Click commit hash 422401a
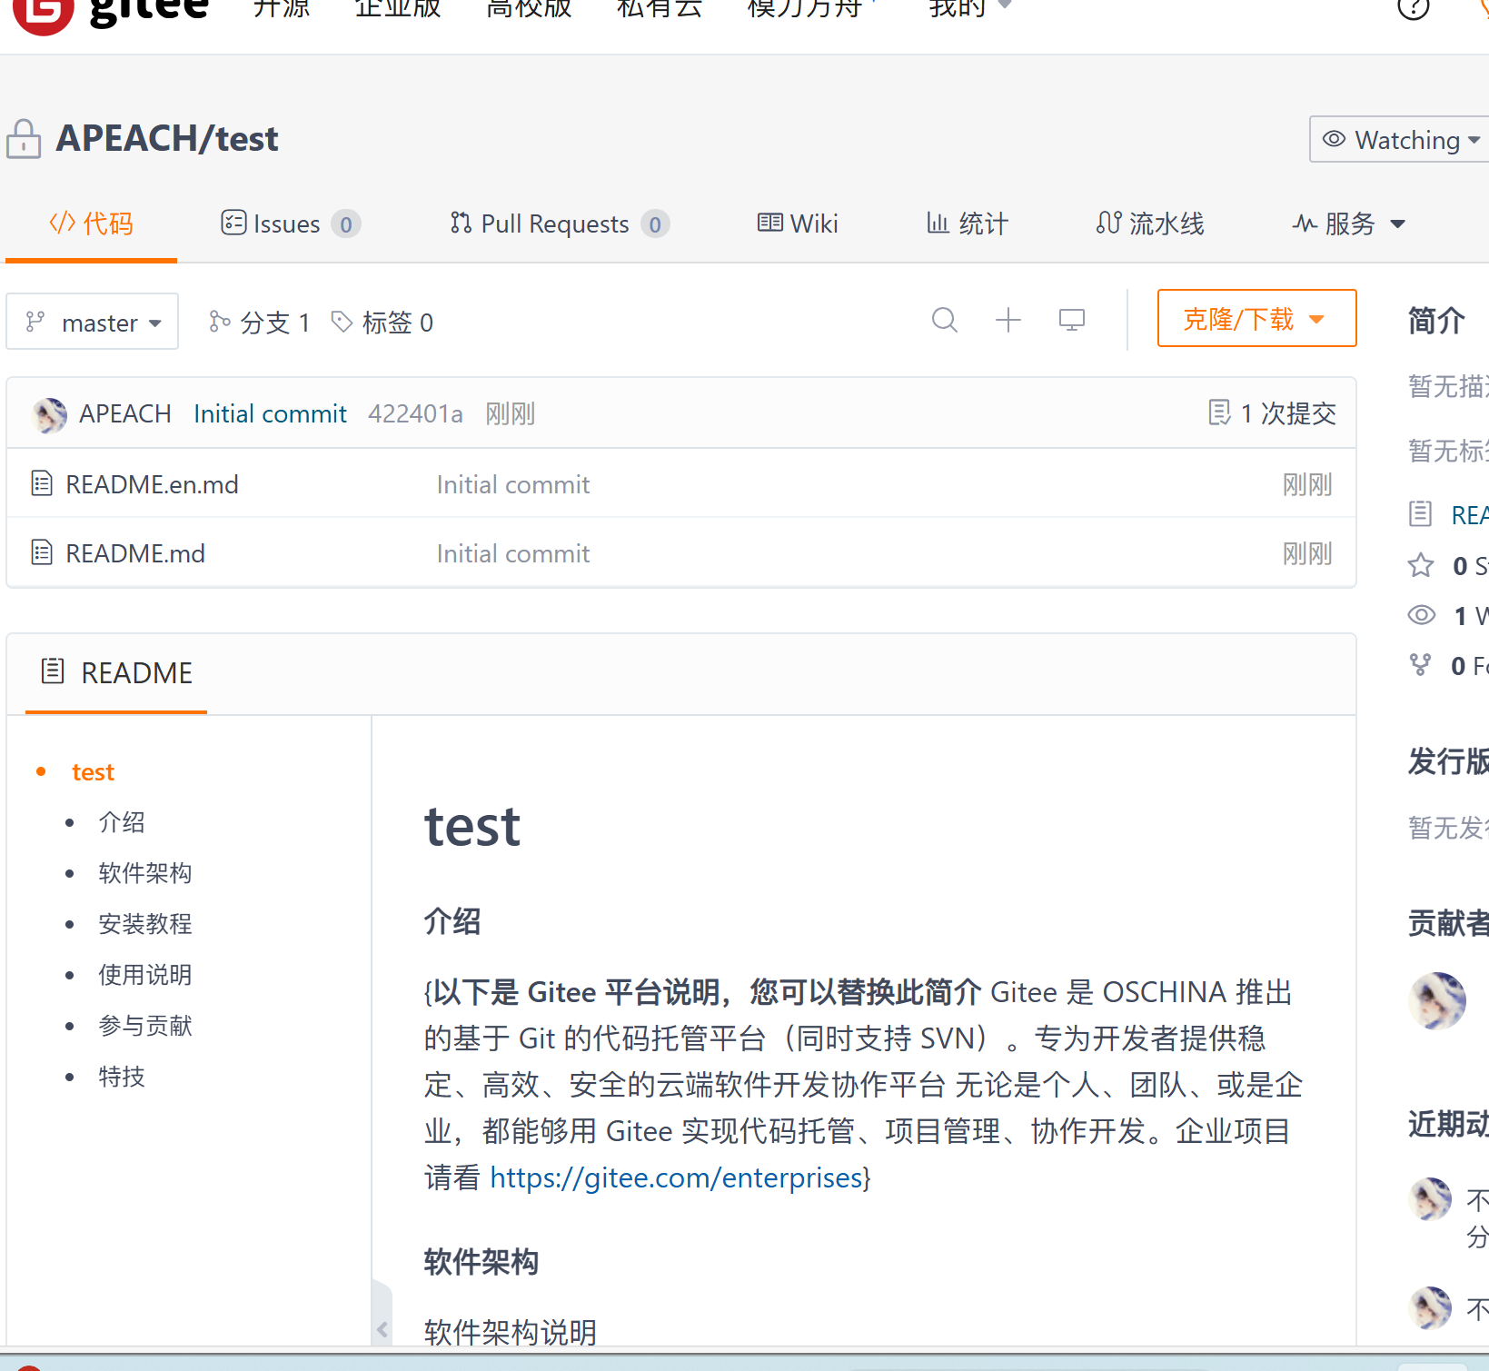This screenshot has width=1489, height=1371. [x=415, y=413]
